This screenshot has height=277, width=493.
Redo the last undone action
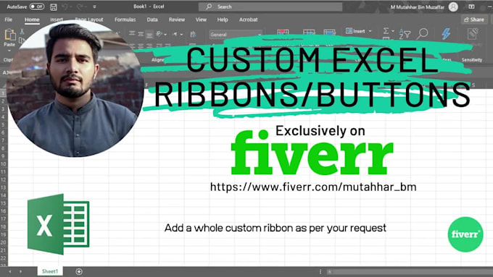point(80,7)
